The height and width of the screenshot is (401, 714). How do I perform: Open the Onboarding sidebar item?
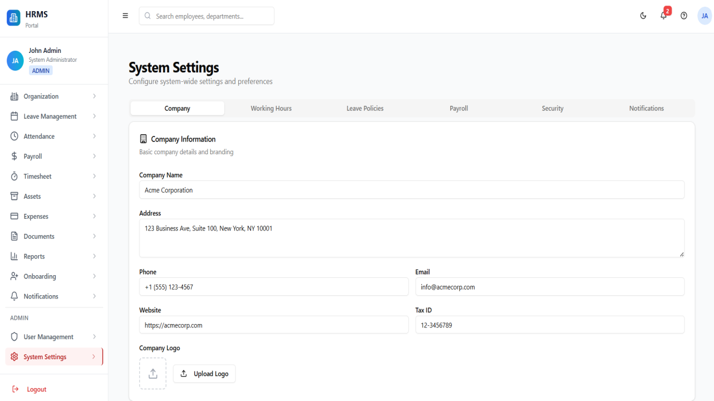(x=54, y=277)
